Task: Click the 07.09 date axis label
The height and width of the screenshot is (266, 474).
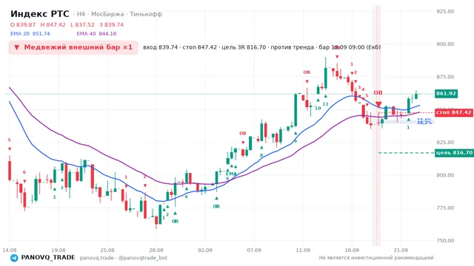Action: (x=254, y=250)
